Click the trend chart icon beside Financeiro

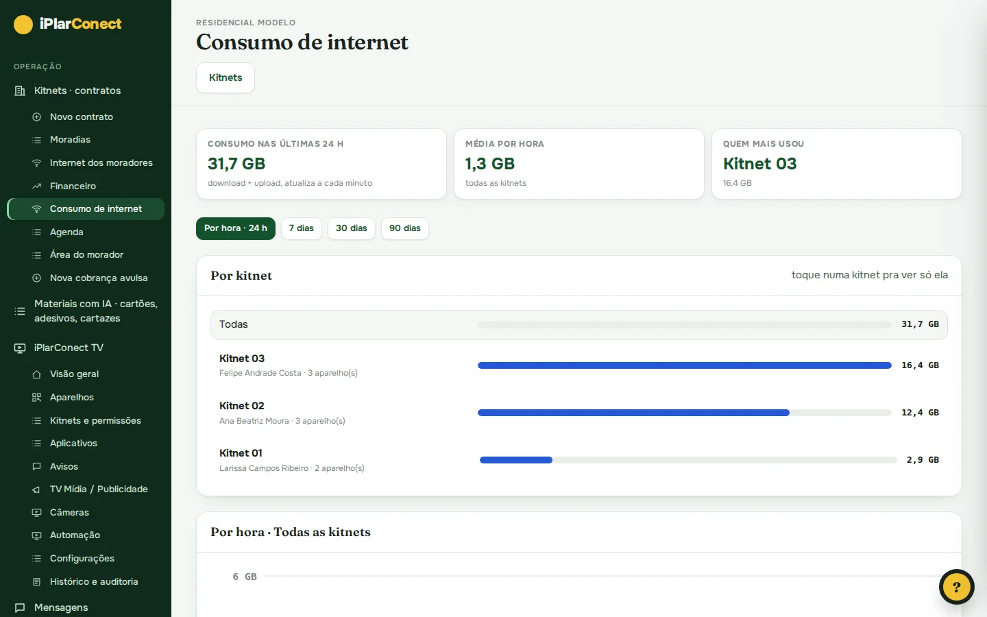pyautogui.click(x=37, y=186)
